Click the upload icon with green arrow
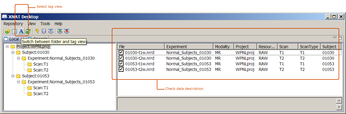This screenshot has width=346, height=114. (60, 32)
